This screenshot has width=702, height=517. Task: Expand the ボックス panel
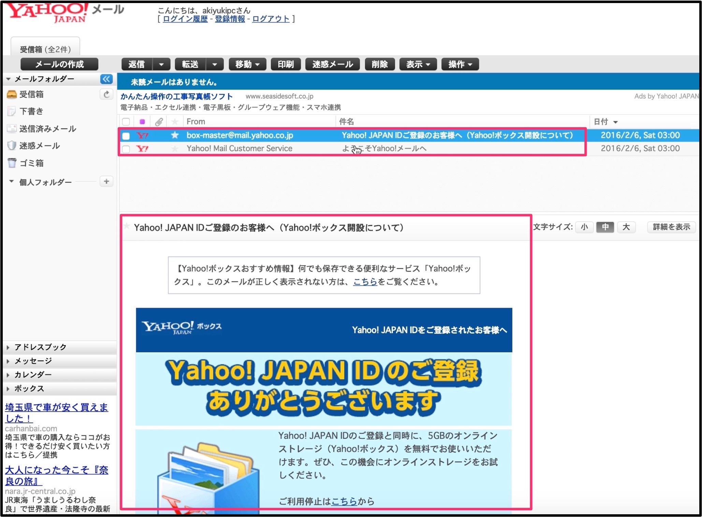coord(29,389)
